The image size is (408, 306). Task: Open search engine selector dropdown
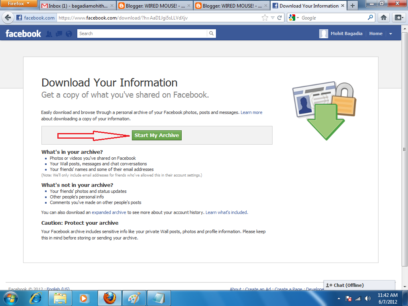(294, 18)
